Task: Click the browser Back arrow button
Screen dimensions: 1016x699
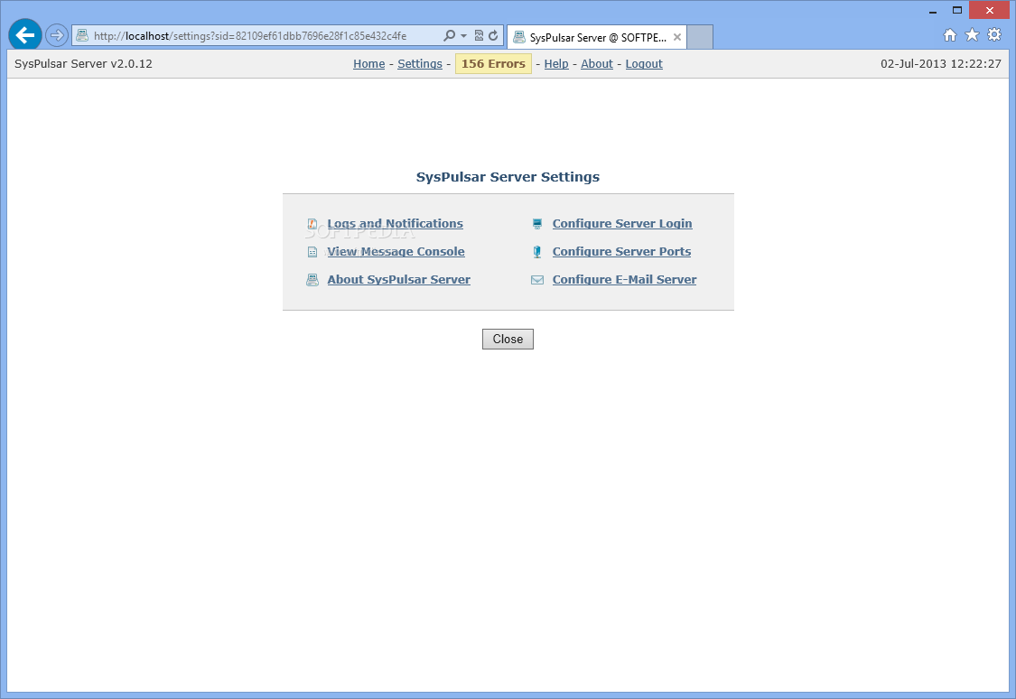Action: tap(25, 35)
